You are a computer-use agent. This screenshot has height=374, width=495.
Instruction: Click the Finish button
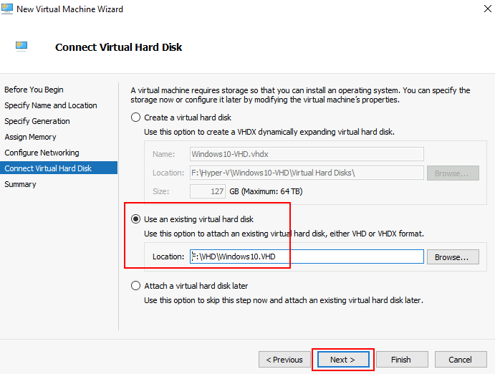pyautogui.click(x=400, y=360)
